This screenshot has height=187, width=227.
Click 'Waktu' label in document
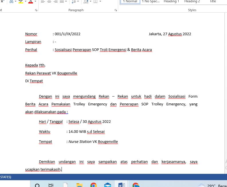click(45, 132)
